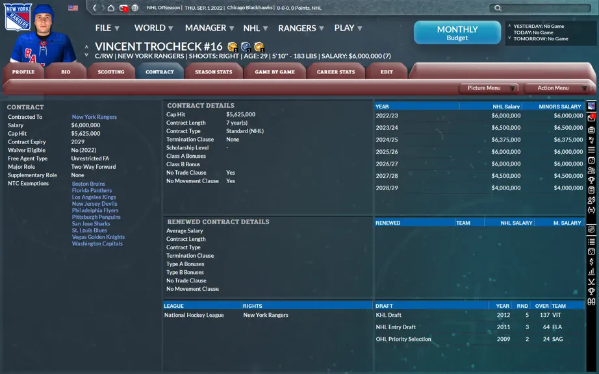Open the tactics icon in right sidebar
The width and height of the screenshot is (599, 374).
pyautogui.click(x=591, y=140)
